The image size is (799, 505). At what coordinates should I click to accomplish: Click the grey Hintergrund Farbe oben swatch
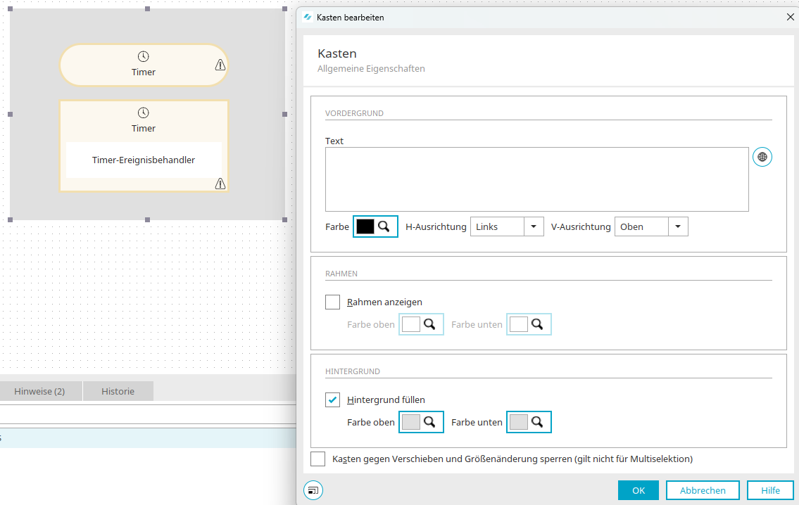coord(410,422)
